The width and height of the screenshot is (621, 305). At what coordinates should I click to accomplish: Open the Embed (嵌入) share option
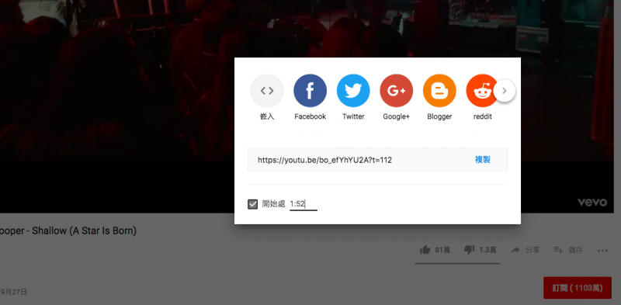coord(267,91)
